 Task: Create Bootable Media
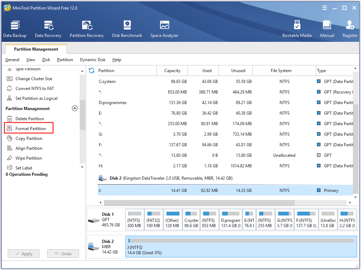point(297,29)
